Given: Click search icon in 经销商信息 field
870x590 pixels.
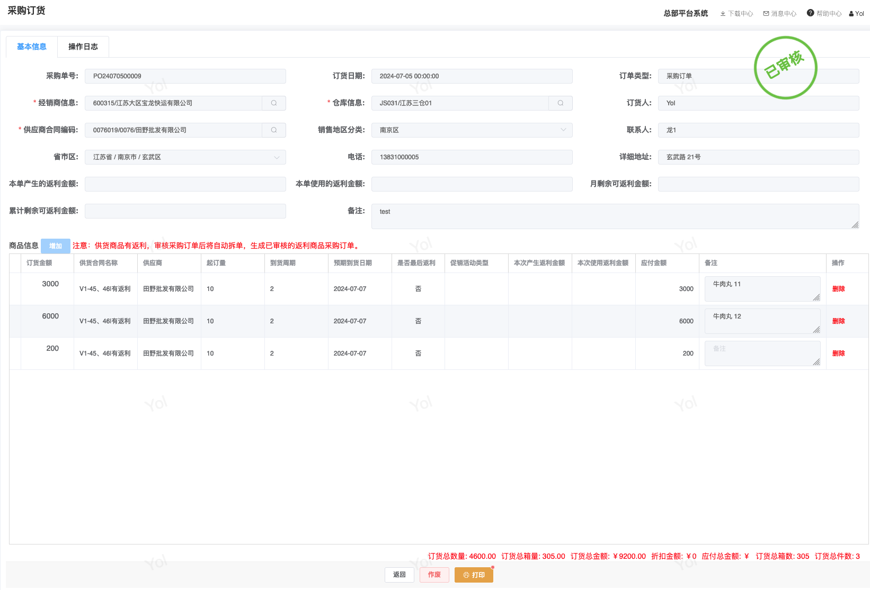Looking at the screenshot, I should pyautogui.click(x=274, y=103).
